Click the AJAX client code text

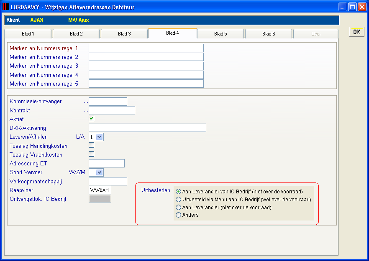(37, 20)
